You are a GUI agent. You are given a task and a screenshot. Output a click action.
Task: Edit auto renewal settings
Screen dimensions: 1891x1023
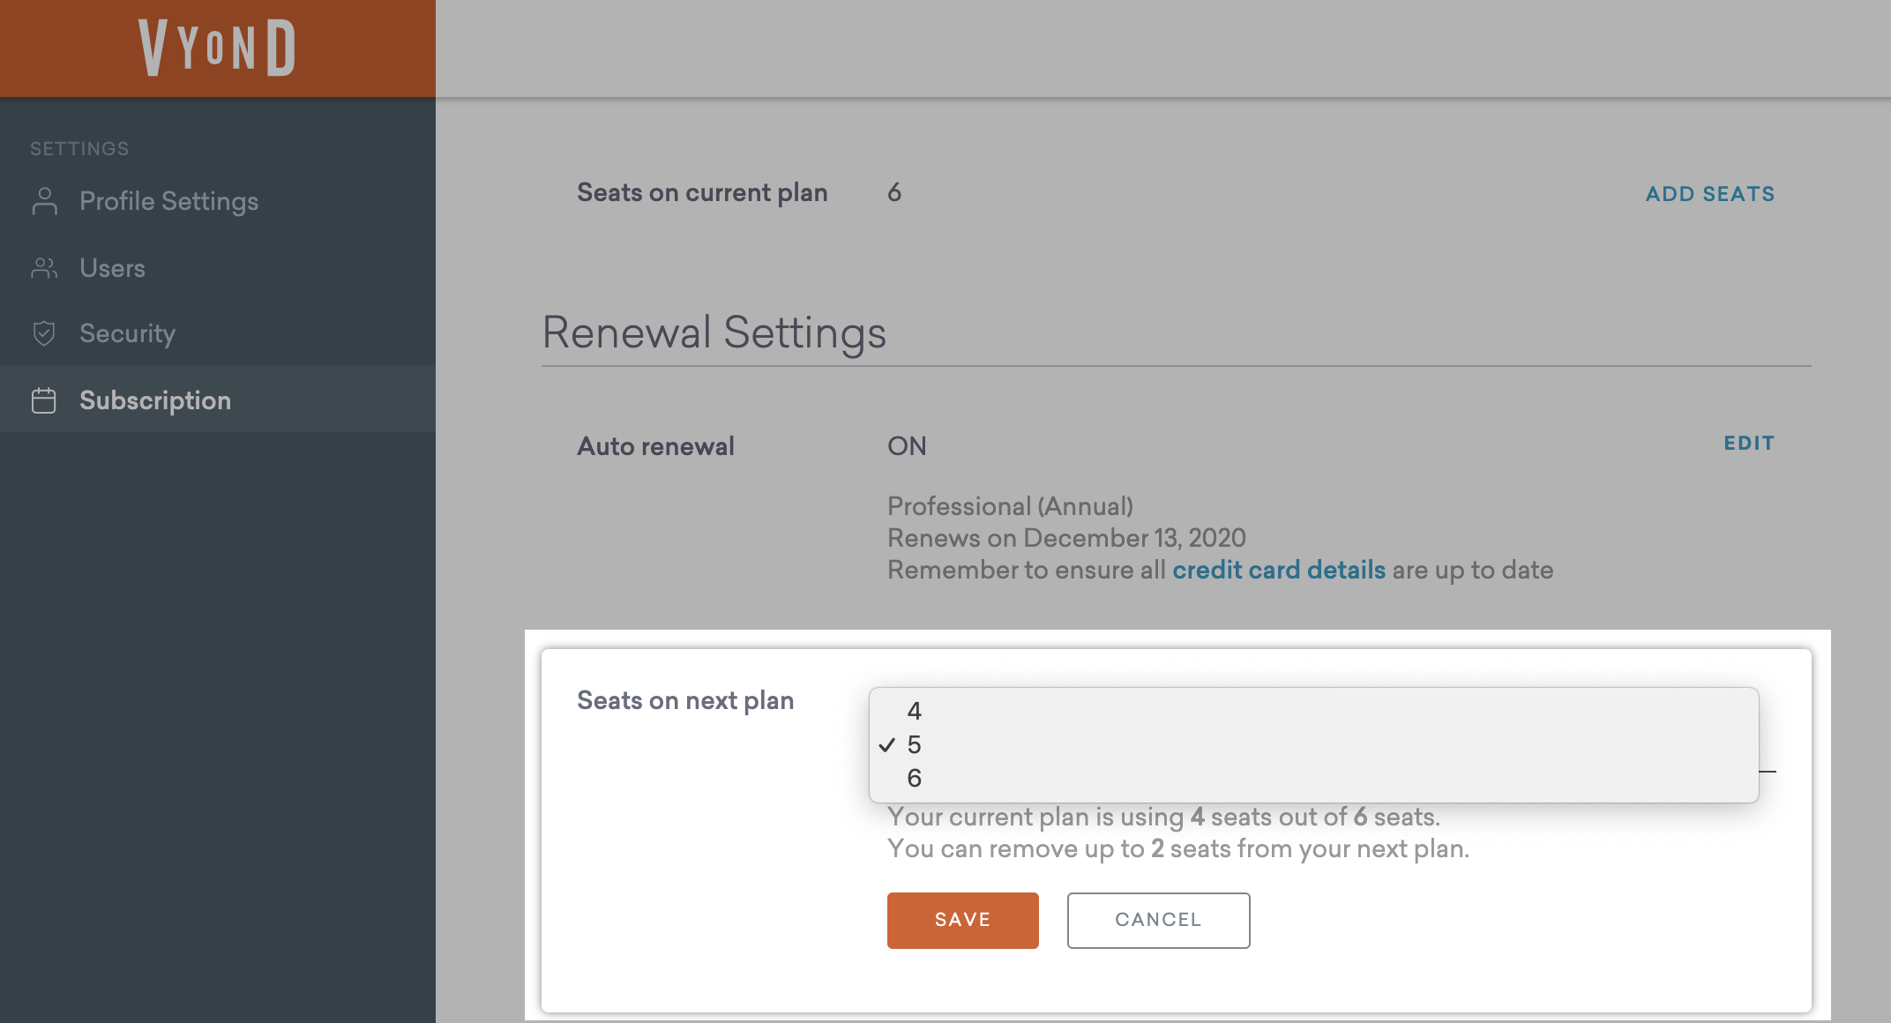point(1749,444)
